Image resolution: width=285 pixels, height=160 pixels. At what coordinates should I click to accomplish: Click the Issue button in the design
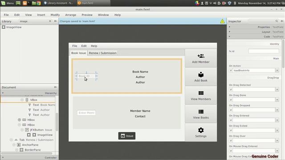coord(127,136)
